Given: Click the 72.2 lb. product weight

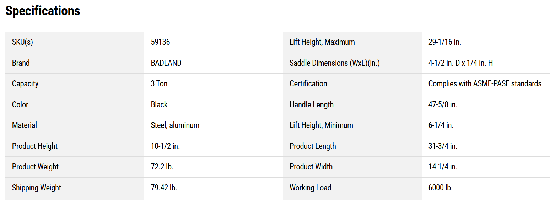Looking at the screenshot, I should tap(162, 167).
